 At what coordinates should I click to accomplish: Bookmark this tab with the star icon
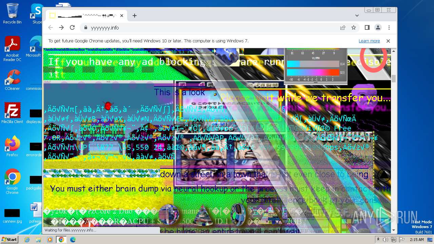[354, 27]
